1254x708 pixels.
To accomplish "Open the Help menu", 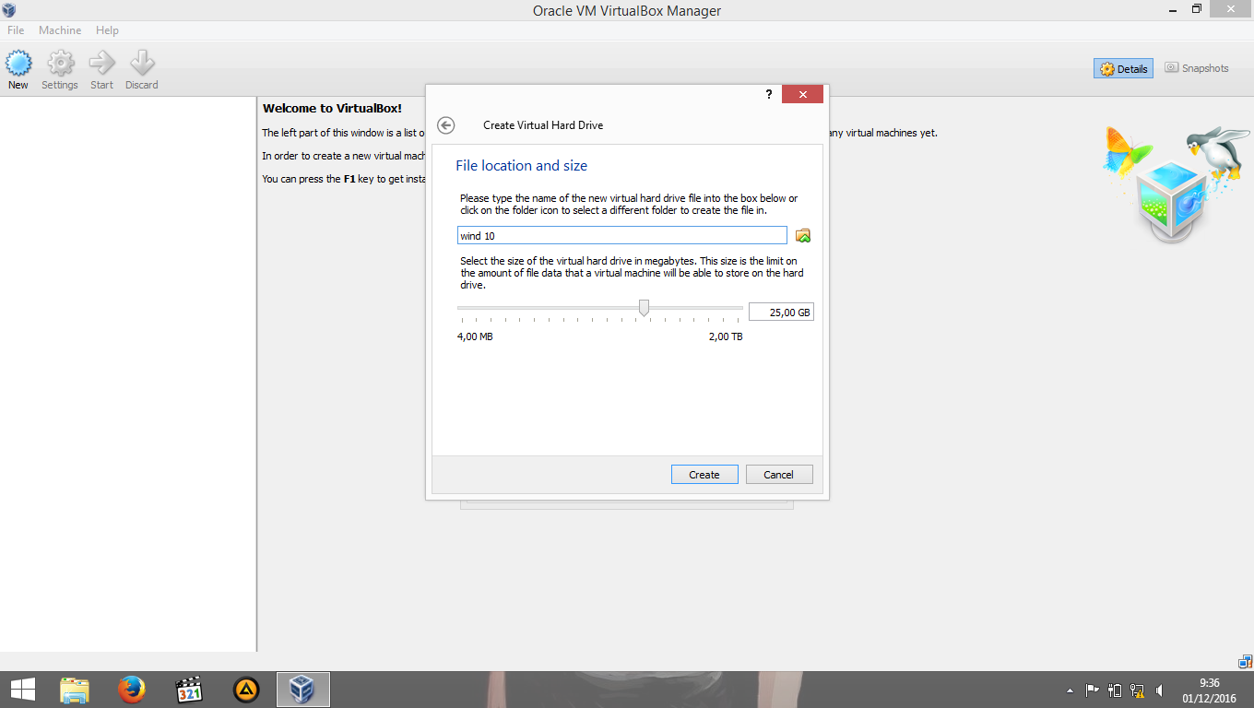I will 107,30.
